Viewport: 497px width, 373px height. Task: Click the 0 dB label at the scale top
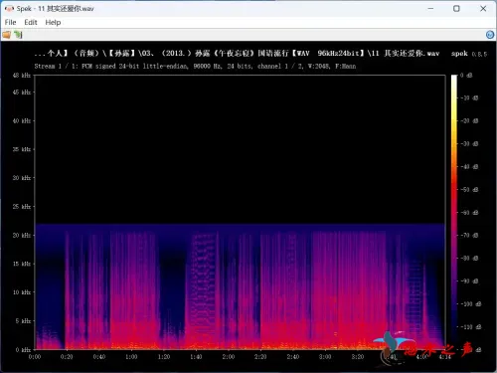click(466, 76)
